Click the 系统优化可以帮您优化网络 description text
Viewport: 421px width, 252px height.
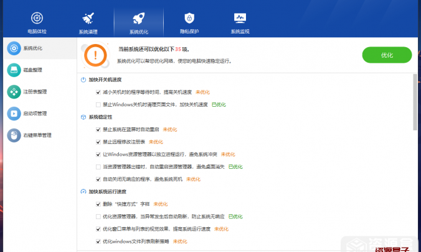(x=174, y=61)
